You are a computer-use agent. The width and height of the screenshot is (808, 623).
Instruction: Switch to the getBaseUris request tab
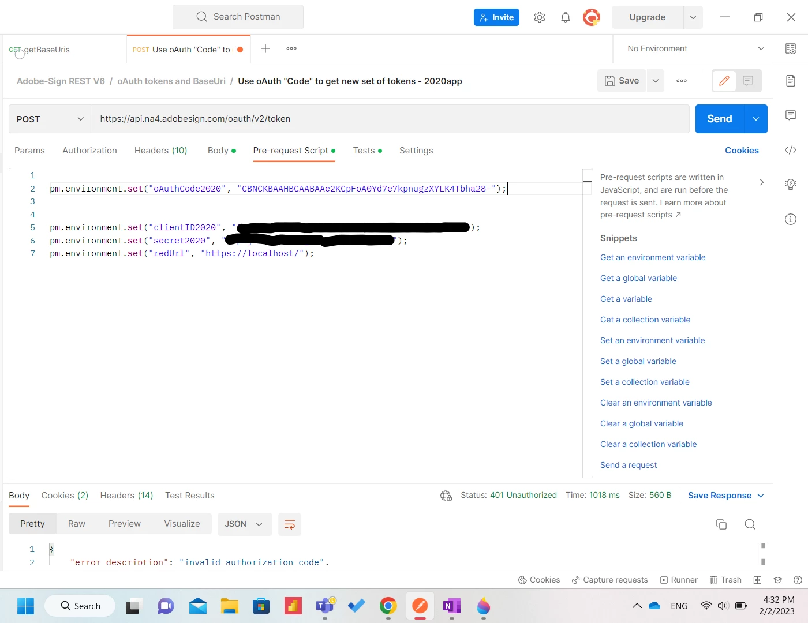63,50
